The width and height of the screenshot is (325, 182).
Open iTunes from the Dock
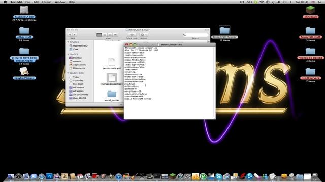pyautogui.click(x=118, y=176)
